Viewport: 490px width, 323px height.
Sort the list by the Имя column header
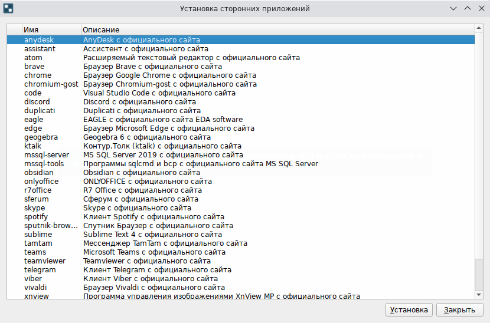pos(51,29)
